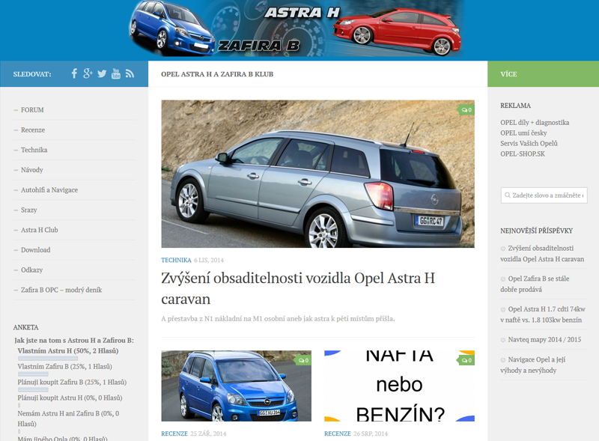Open the FORUM menu item
The height and width of the screenshot is (441, 599).
[x=32, y=110]
